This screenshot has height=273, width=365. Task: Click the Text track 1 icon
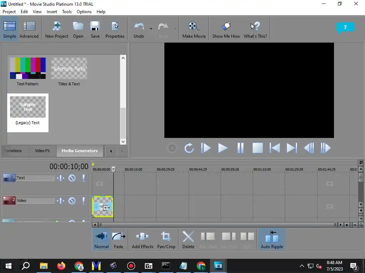(x=9, y=178)
